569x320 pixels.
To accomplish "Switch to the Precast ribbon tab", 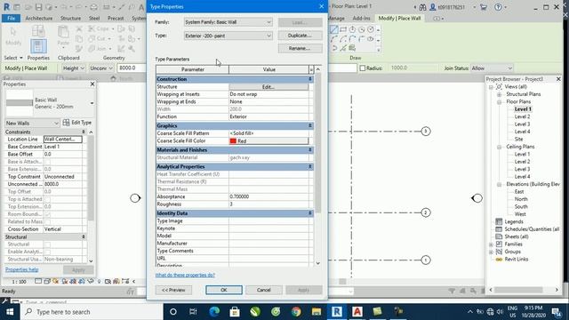I will click(116, 18).
